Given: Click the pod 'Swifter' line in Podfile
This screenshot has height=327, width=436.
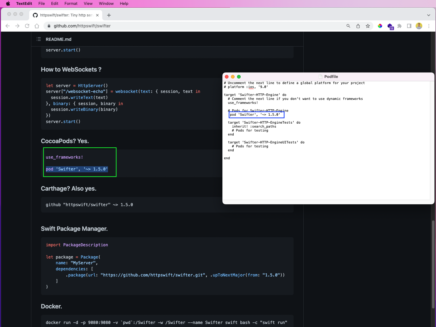Looking at the screenshot, I should tap(255, 115).
